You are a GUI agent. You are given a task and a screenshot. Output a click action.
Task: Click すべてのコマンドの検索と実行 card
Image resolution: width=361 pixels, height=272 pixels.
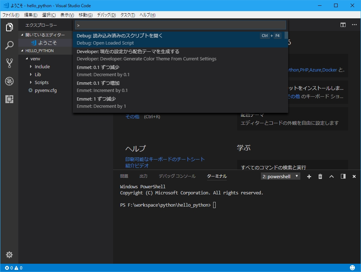tap(292, 165)
